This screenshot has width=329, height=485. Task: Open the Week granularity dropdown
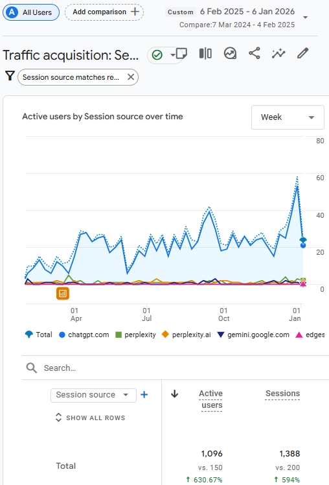288,117
